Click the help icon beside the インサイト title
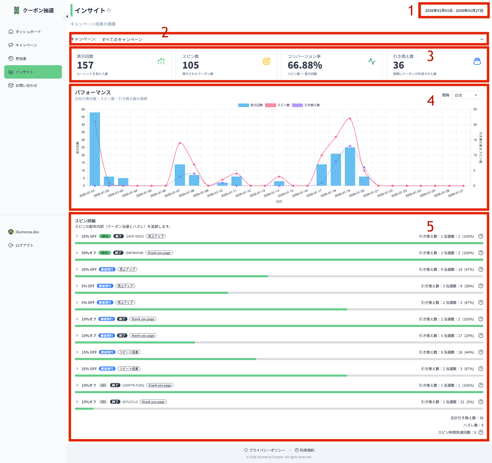Screen dimensions: 492x463 [109, 10]
